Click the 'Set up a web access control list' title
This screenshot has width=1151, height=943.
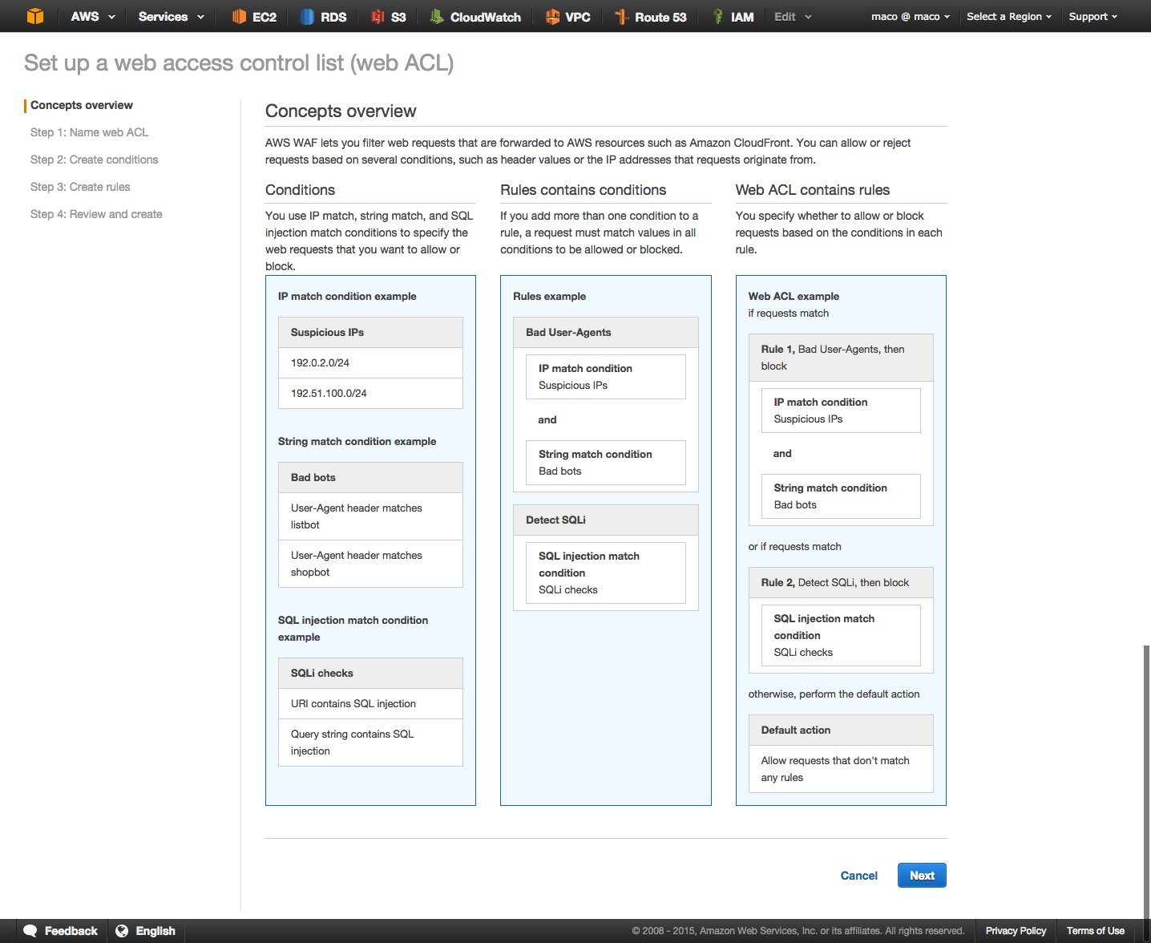(239, 63)
